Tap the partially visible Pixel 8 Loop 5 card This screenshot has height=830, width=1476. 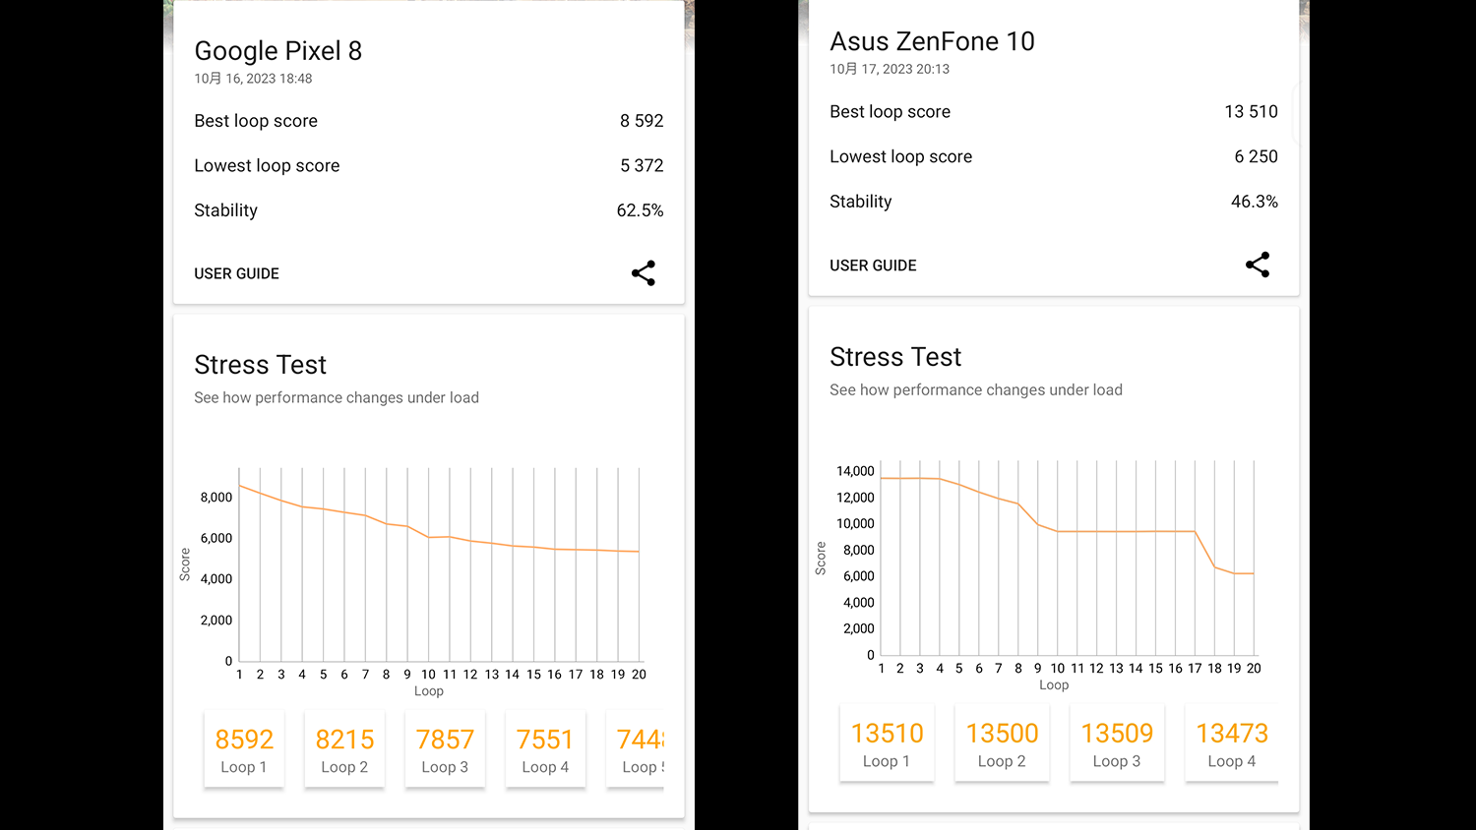click(639, 749)
